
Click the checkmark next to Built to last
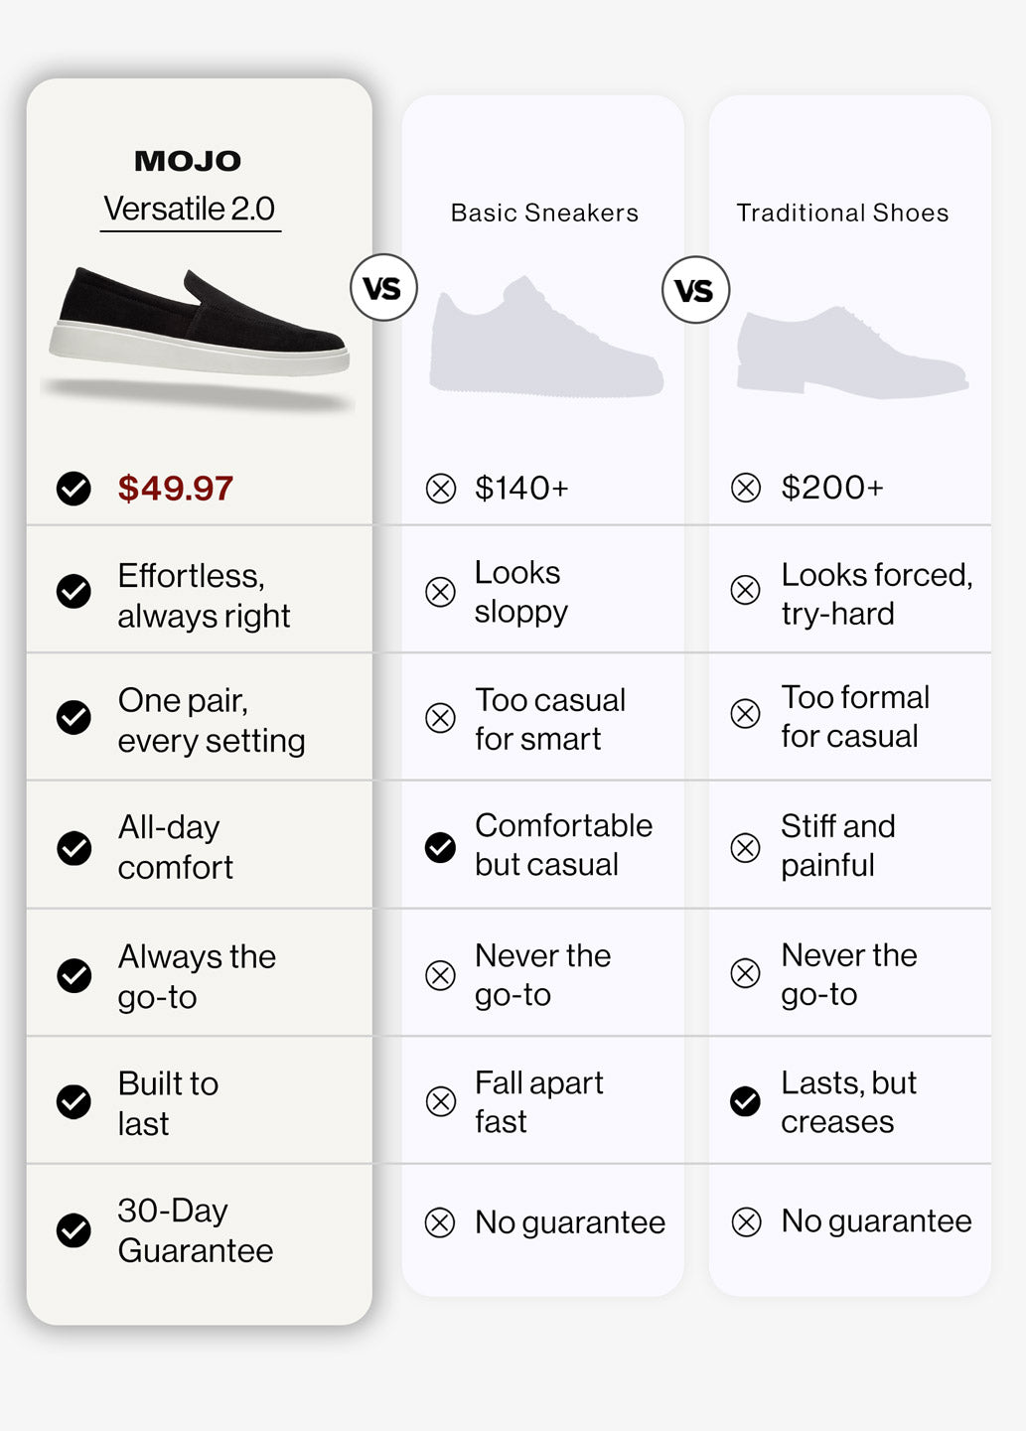[73, 1102]
